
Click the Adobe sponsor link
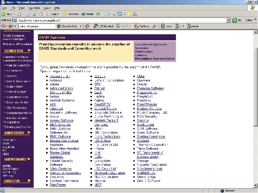tap(54, 84)
